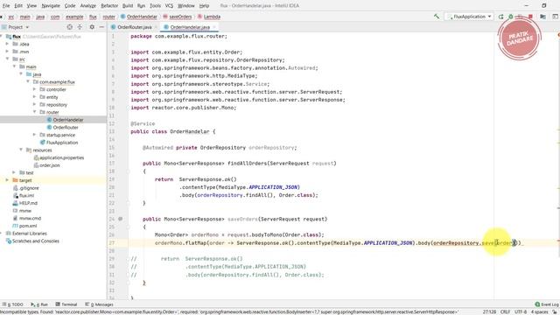Open the Run menu
Image resolution: width=560 pixels, height=315 pixels.
click(x=141, y=6)
